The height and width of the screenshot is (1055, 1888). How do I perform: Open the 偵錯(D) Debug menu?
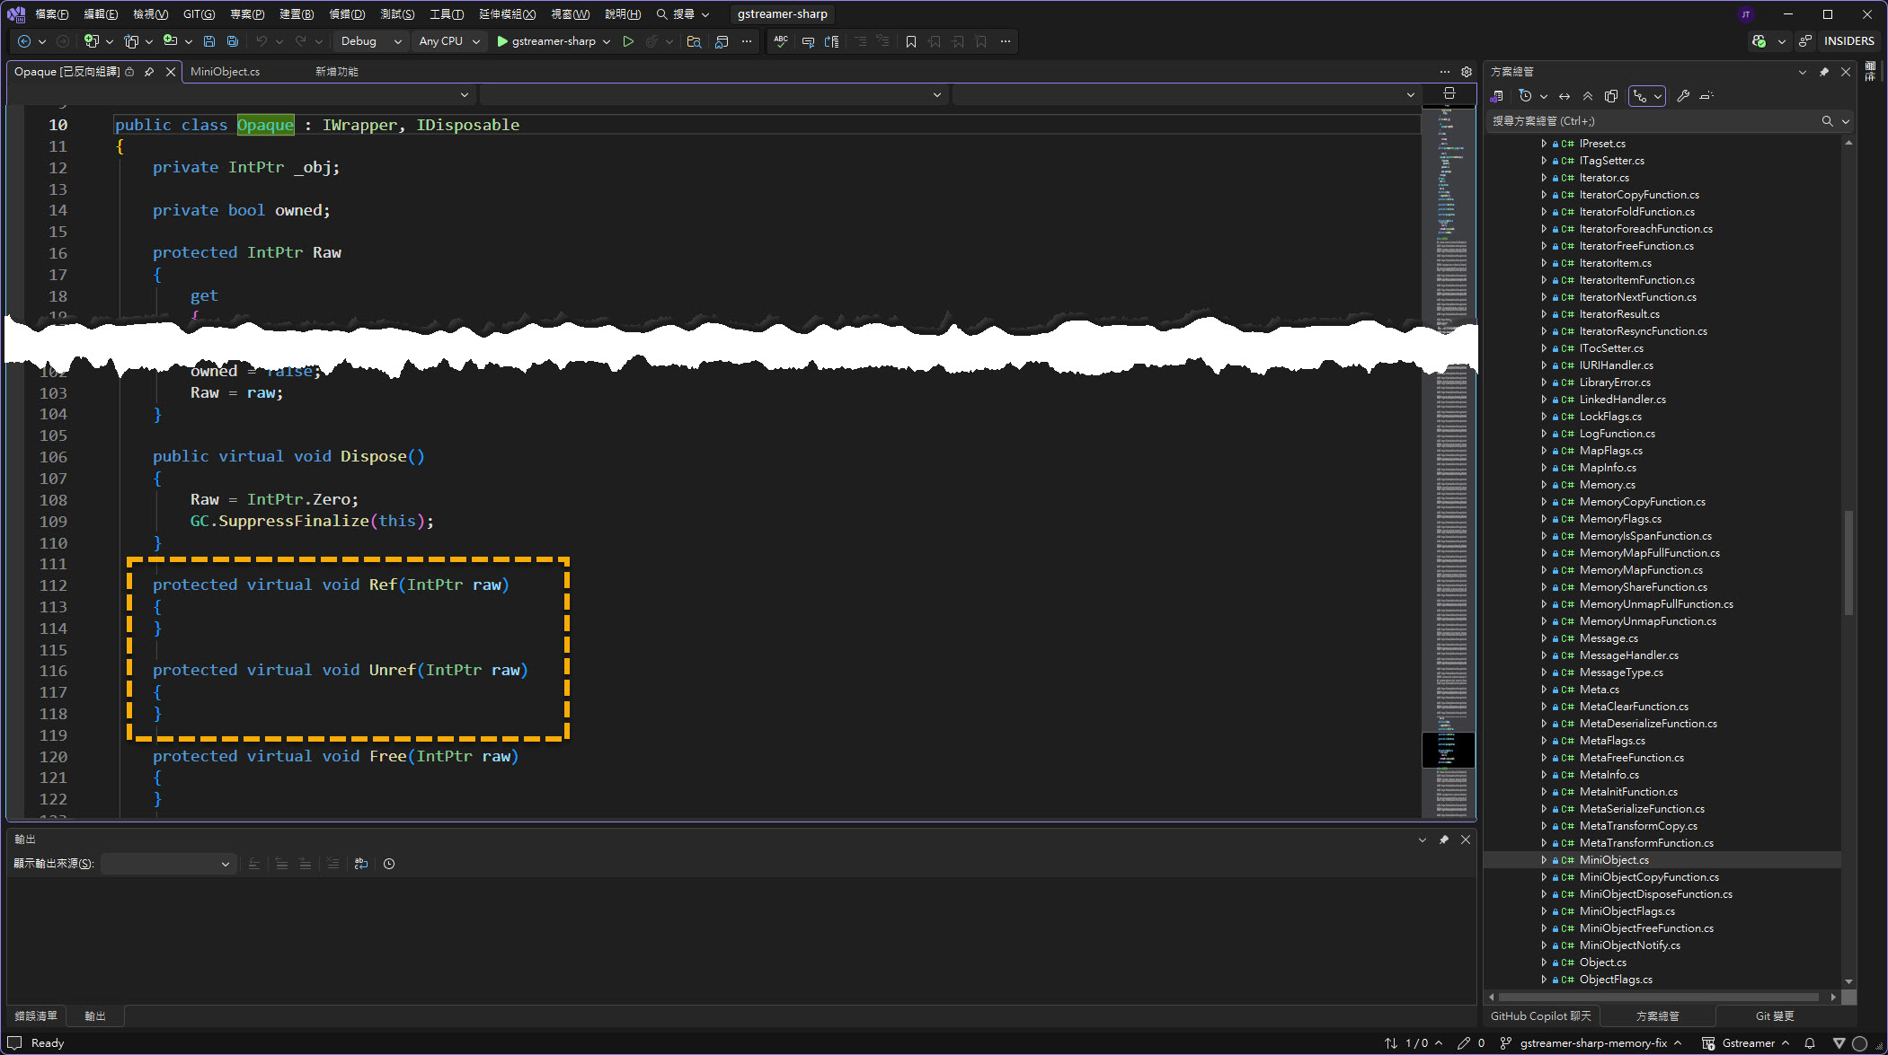[347, 14]
